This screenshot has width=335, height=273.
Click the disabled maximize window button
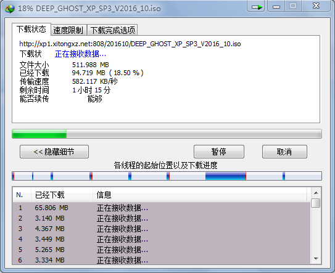coord(293,6)
